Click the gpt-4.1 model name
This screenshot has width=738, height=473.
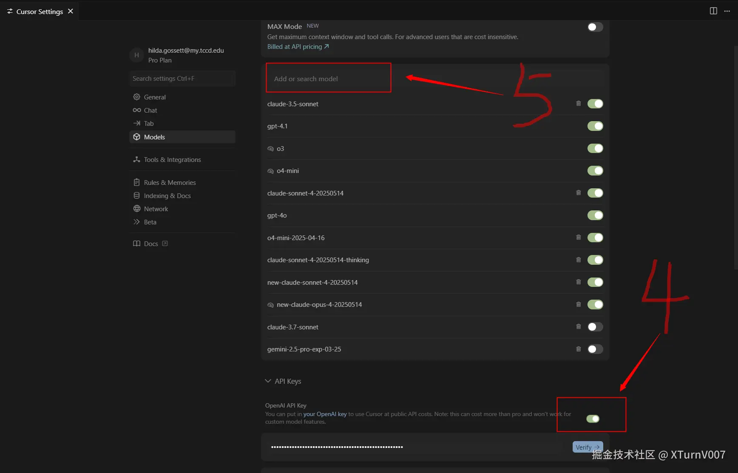(x=277, y=126)
